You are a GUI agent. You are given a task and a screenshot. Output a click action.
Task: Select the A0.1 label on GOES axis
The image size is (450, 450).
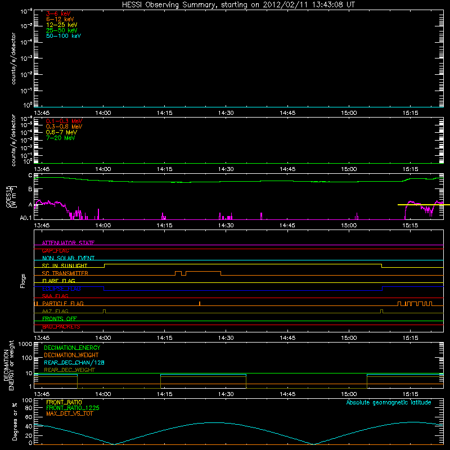coord(26,218)
